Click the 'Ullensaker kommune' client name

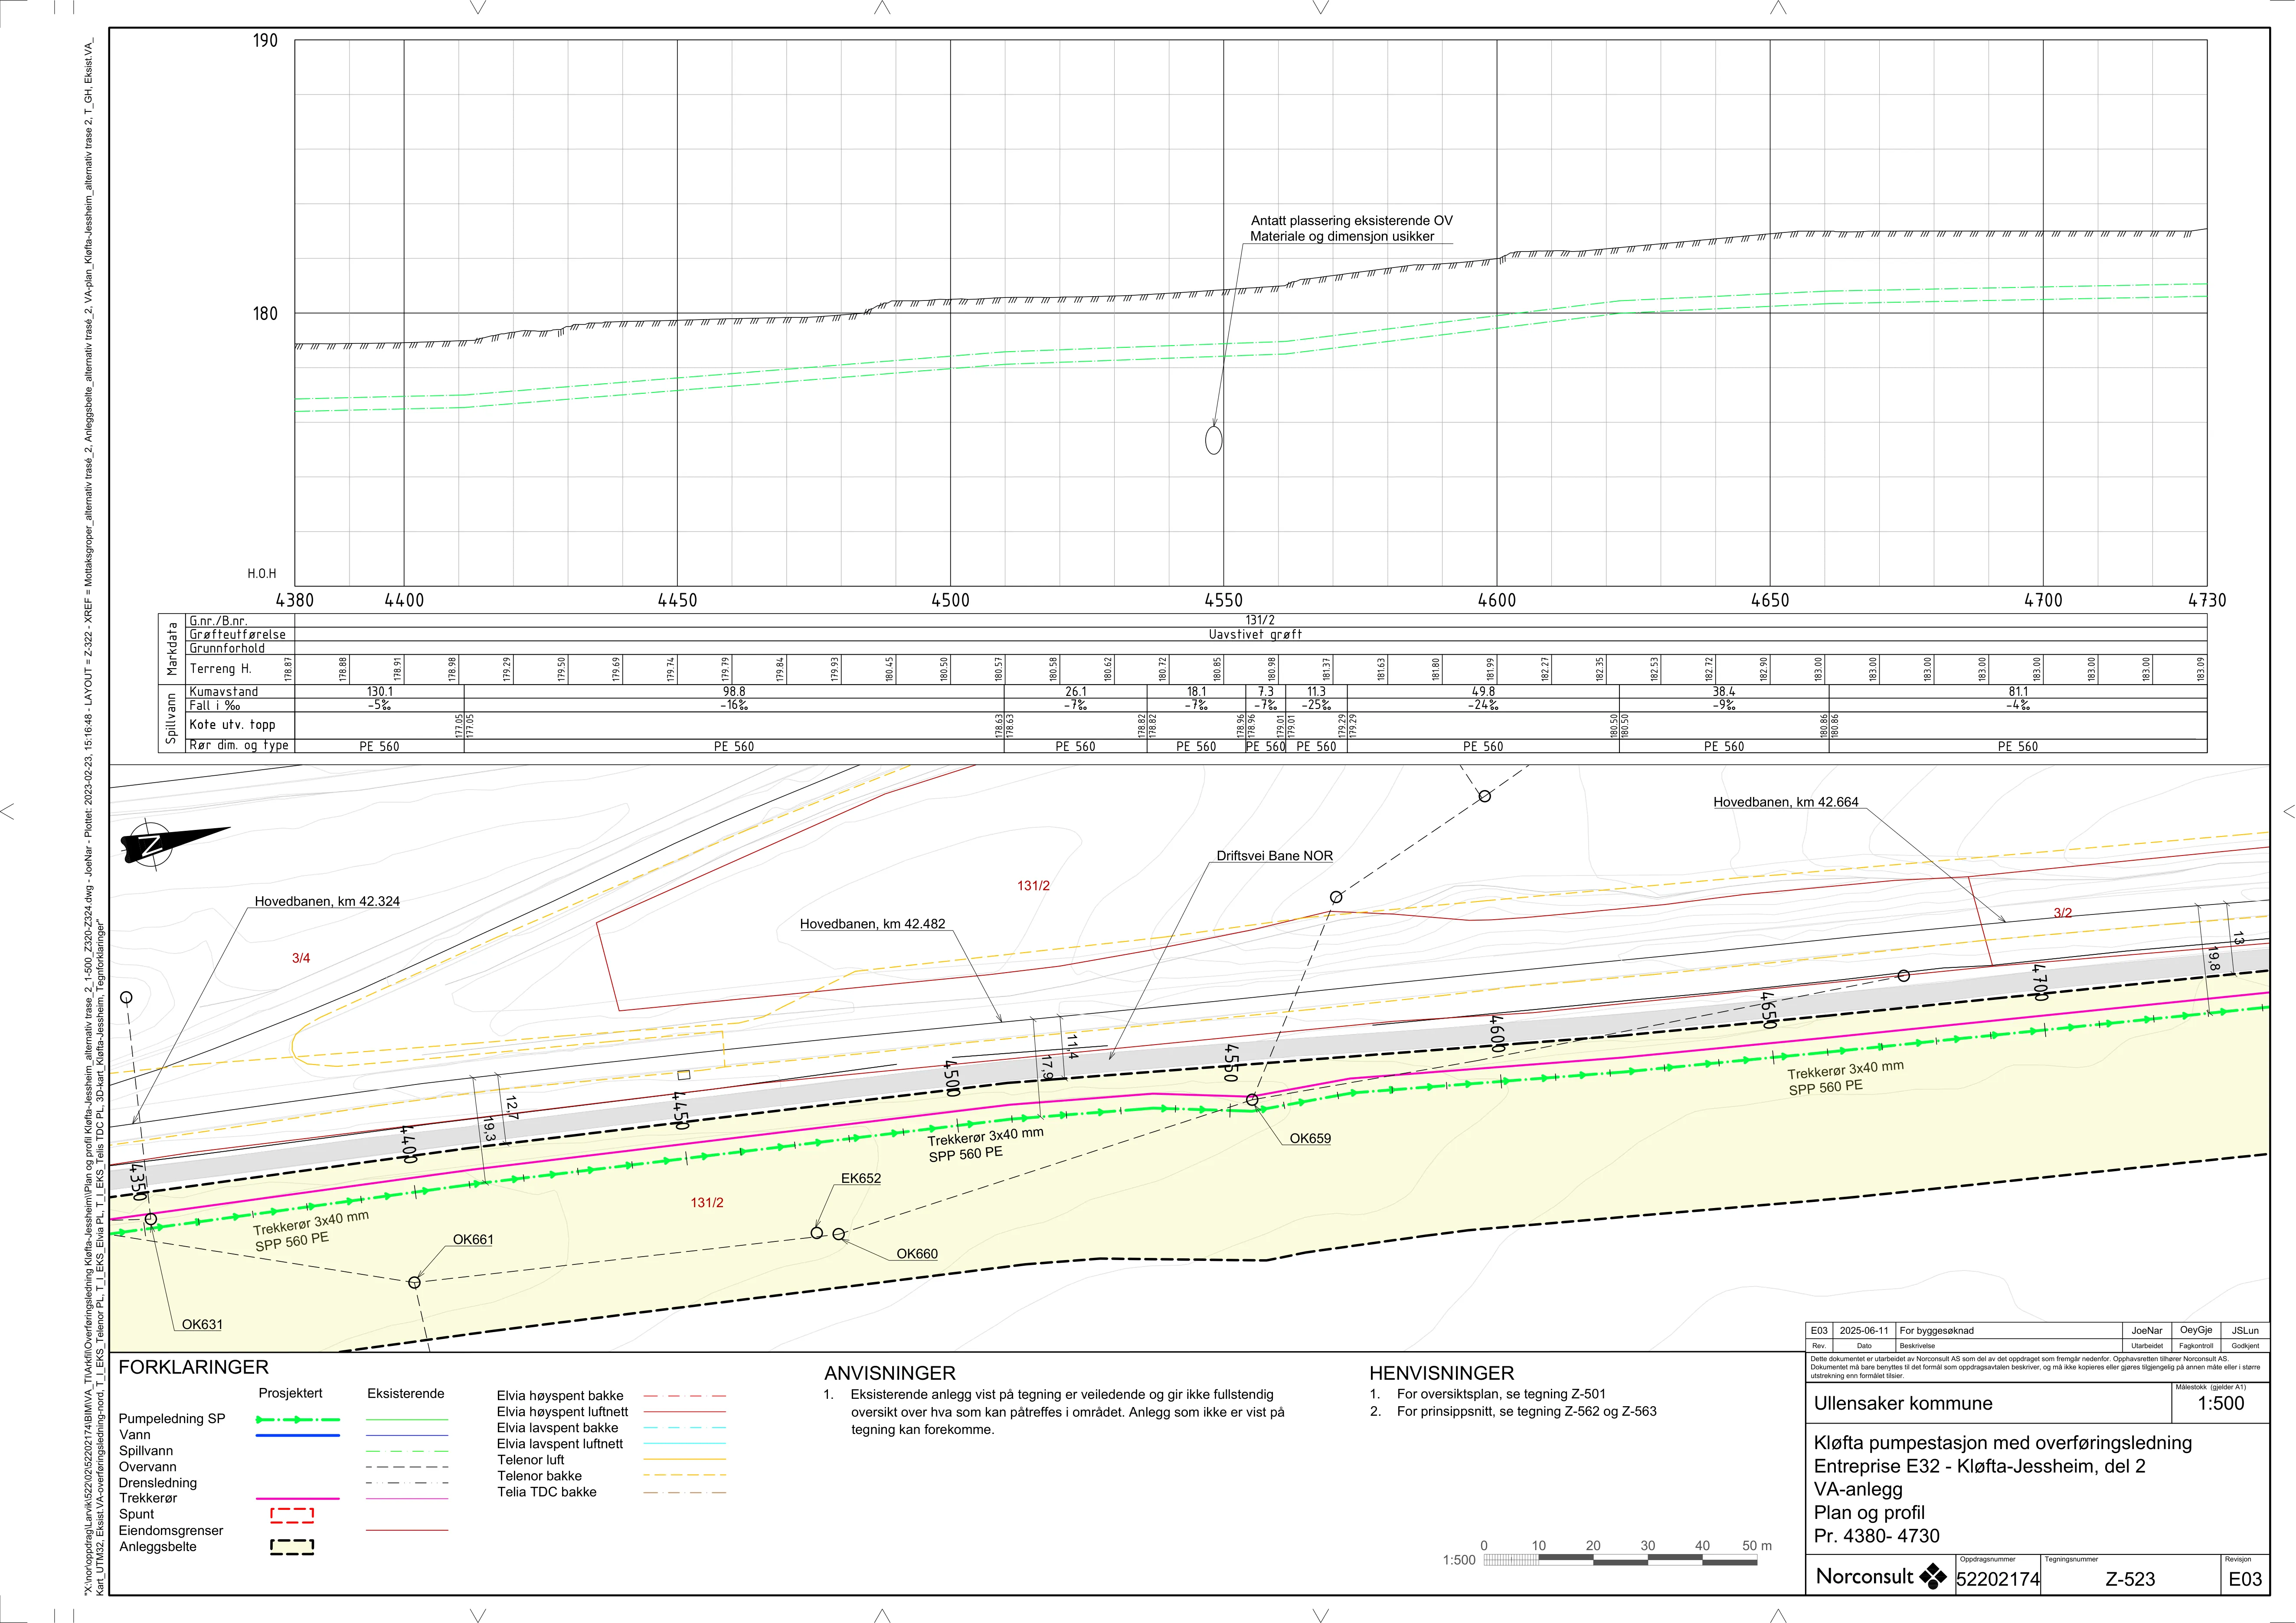tap(1903, 1403)
